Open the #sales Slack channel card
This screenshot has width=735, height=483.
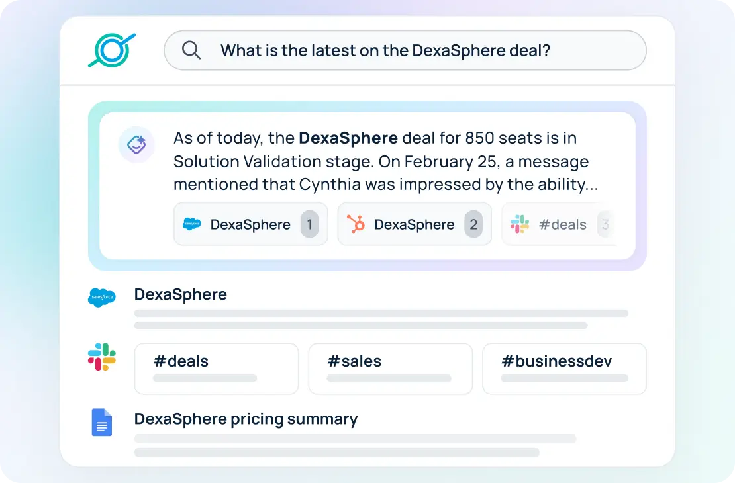[390, 369]
